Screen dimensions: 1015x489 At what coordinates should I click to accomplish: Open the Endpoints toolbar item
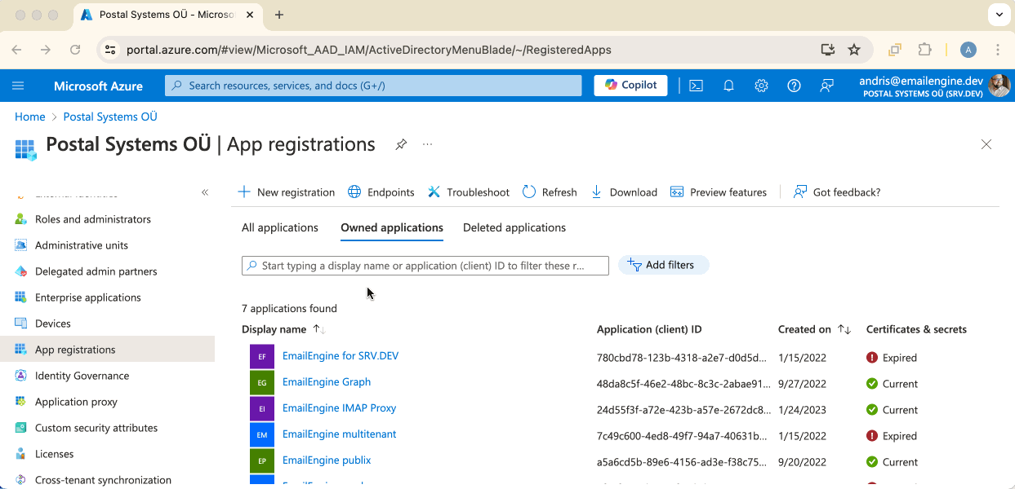(x=381, y=192)
